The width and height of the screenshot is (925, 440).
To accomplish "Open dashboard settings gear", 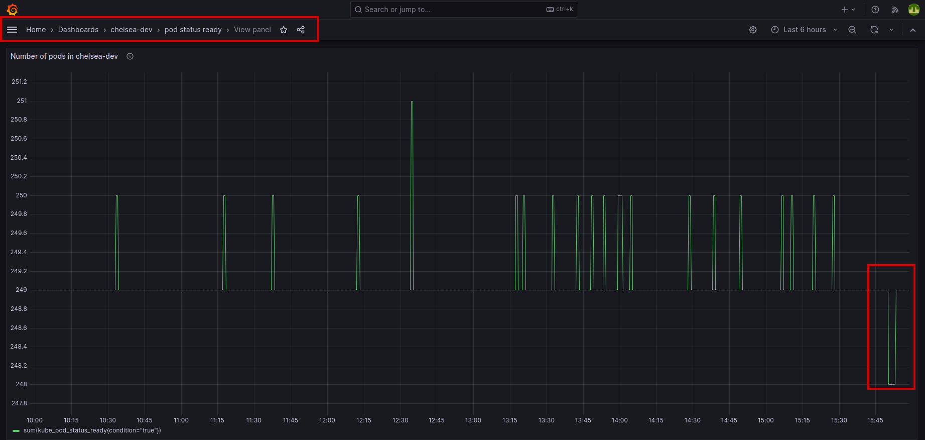I will coord(753,30).
